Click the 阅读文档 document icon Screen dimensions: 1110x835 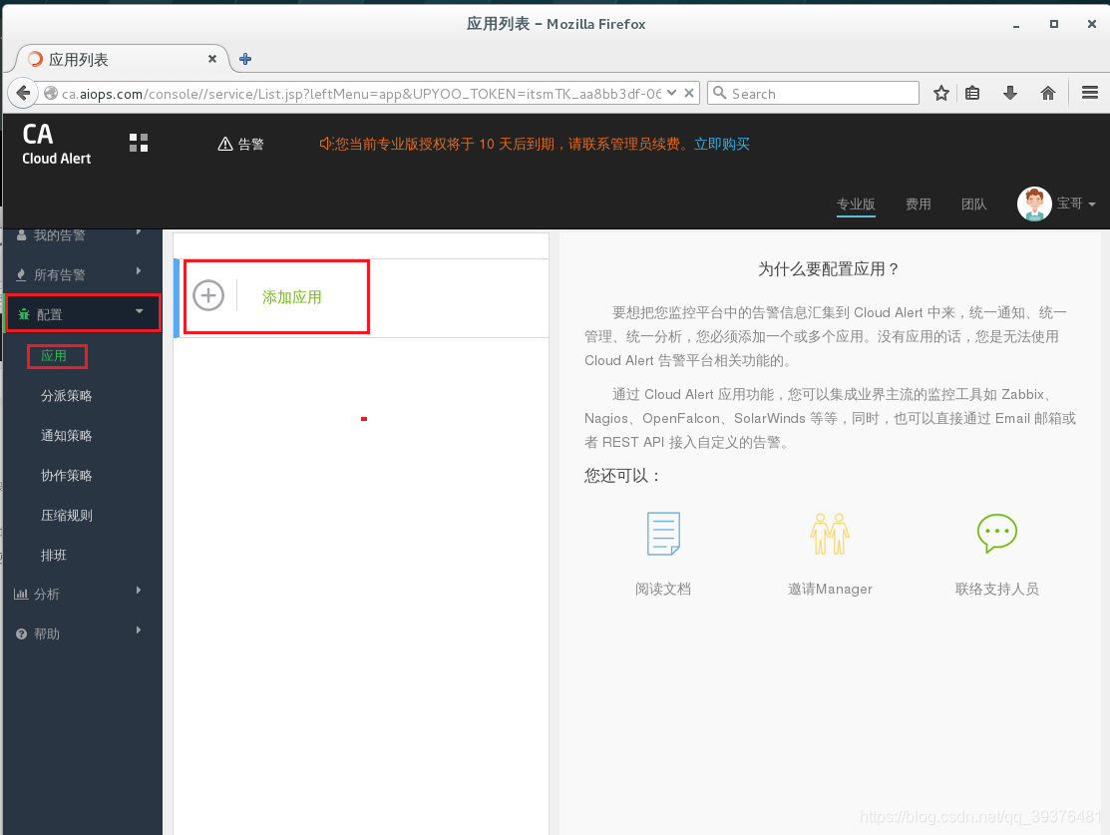tap(663, 534)
